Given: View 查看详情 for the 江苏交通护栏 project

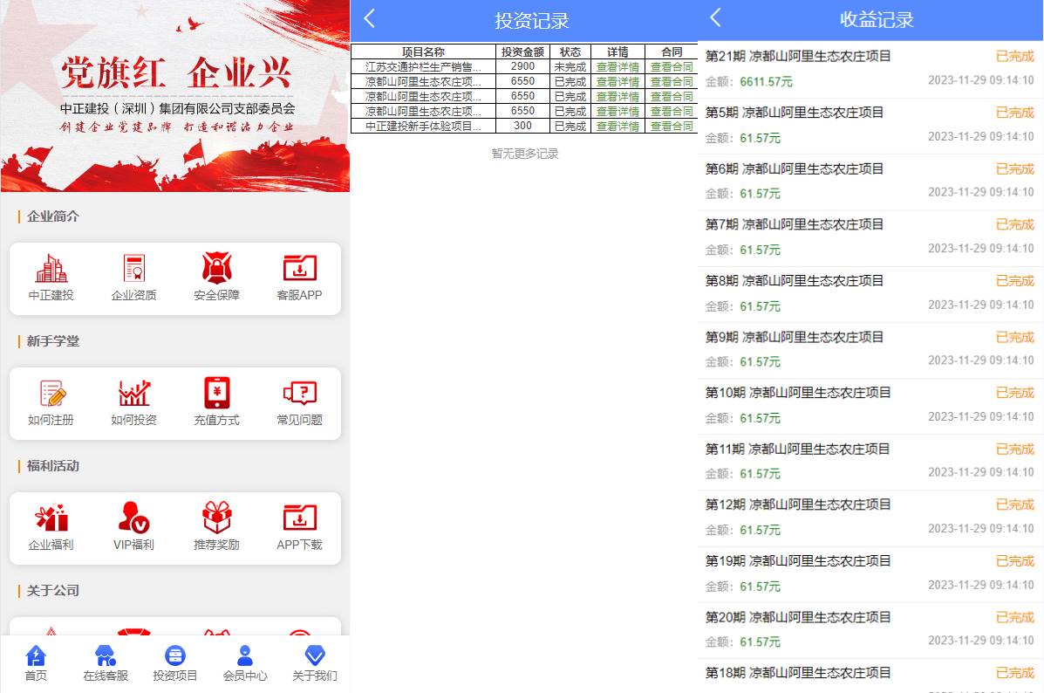Looking at the screenshot, I should pos(618,67).
